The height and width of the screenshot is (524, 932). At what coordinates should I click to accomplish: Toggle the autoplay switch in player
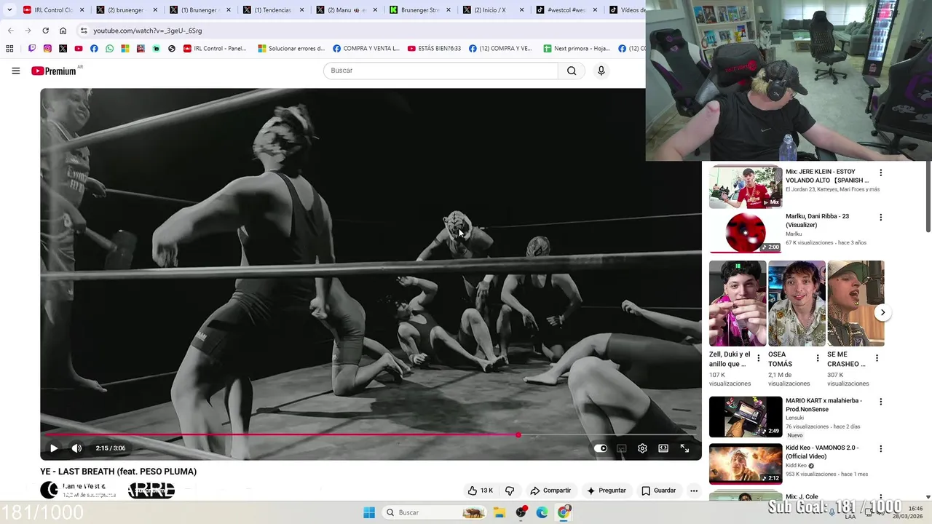[x=600, y=448]
